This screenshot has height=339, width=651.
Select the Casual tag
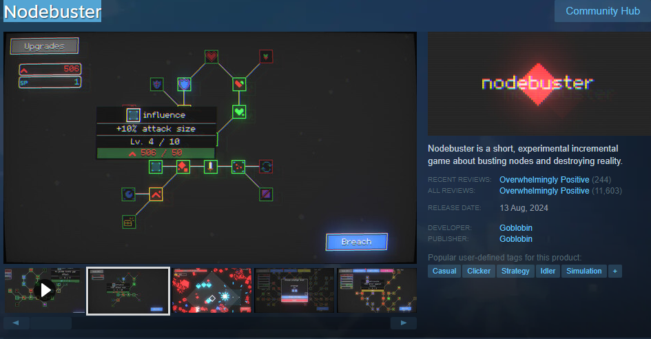pos(444,271)
